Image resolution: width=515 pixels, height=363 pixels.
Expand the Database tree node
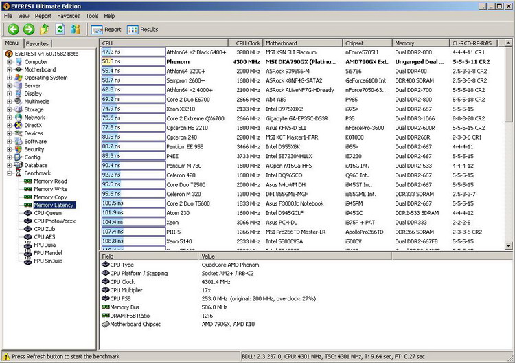[x=9, y=166]
